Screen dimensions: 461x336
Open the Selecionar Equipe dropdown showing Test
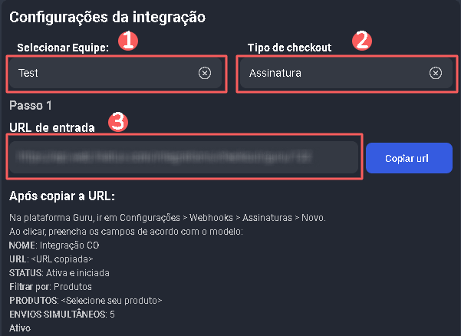[x=104, y=74]
